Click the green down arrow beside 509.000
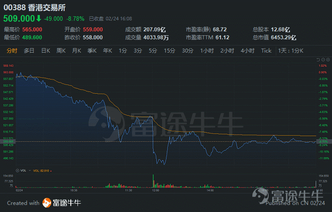332x212 pixels. tap(39, 19)
